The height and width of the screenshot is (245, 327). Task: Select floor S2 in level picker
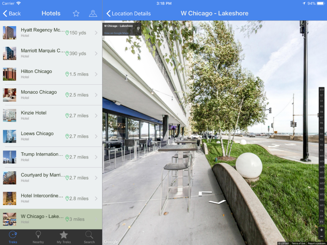(x=322, y=95)
